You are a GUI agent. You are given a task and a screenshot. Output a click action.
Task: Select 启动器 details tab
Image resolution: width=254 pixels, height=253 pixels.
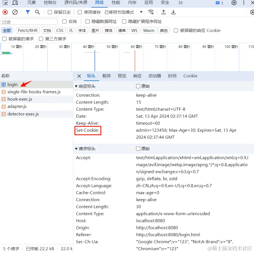pos(155,76)
